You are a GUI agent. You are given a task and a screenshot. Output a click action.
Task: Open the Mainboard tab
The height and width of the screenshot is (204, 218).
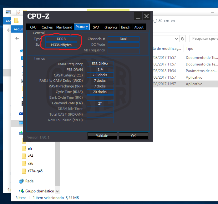coord(64,27)
